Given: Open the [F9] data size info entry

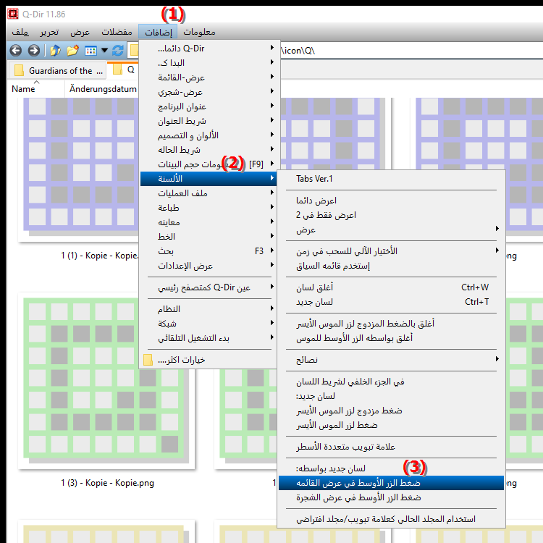Looking at the screenshot, I should coord(208,164).
